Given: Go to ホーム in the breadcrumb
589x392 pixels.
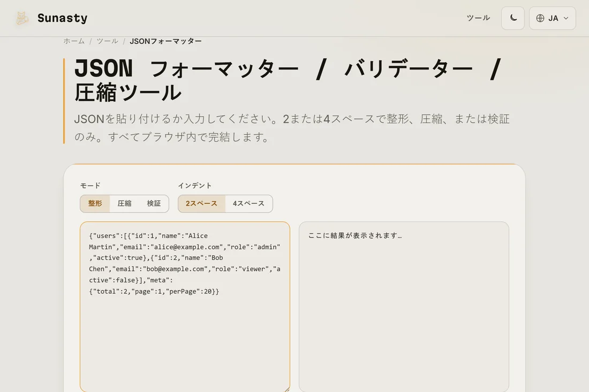Looking at the screenshot, I should [74, 41].
